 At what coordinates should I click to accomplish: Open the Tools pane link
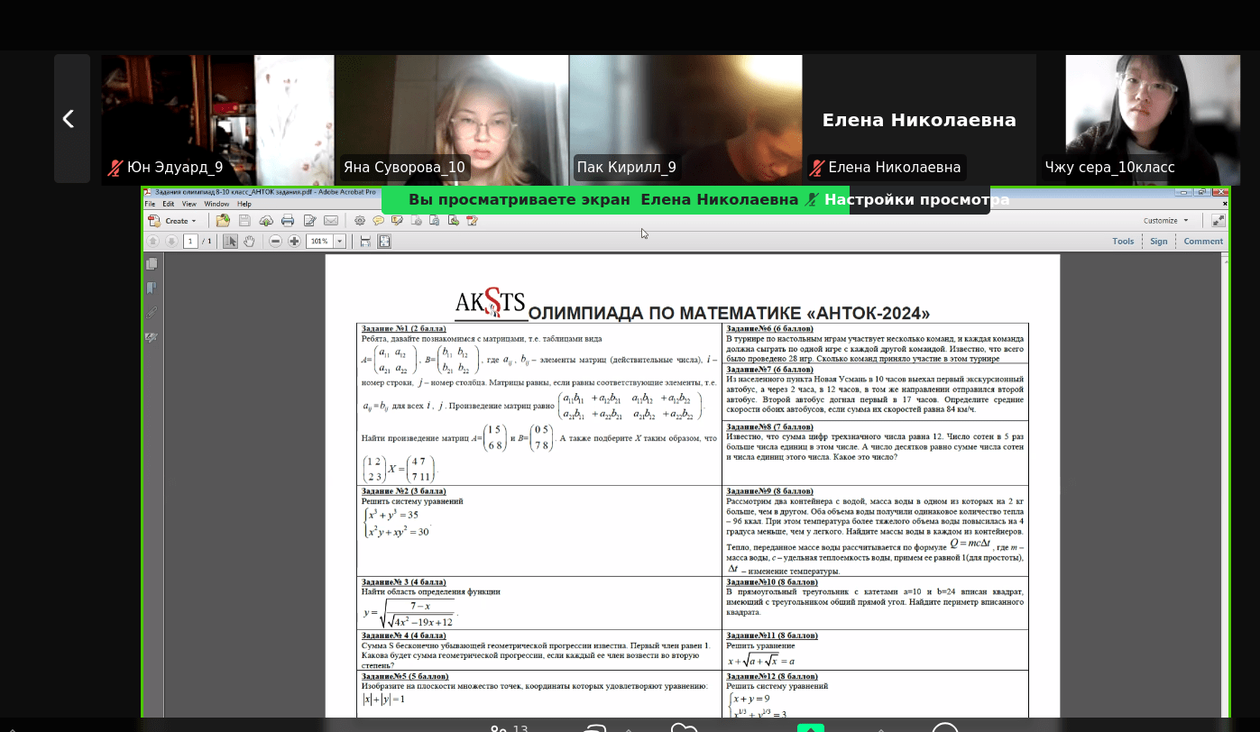point(1123,242)
